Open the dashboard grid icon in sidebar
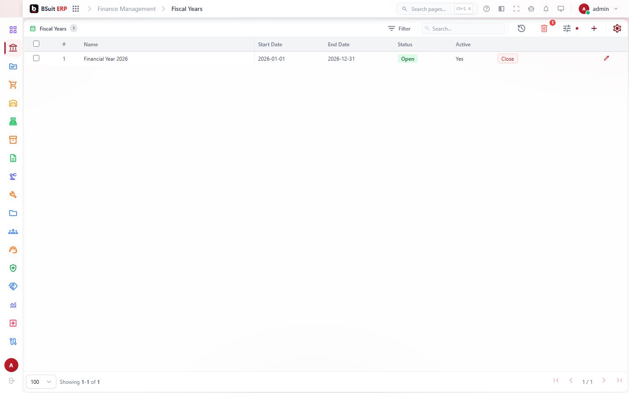Image resolution: width=629 pixels, height=393 pixels. (13, 30)
